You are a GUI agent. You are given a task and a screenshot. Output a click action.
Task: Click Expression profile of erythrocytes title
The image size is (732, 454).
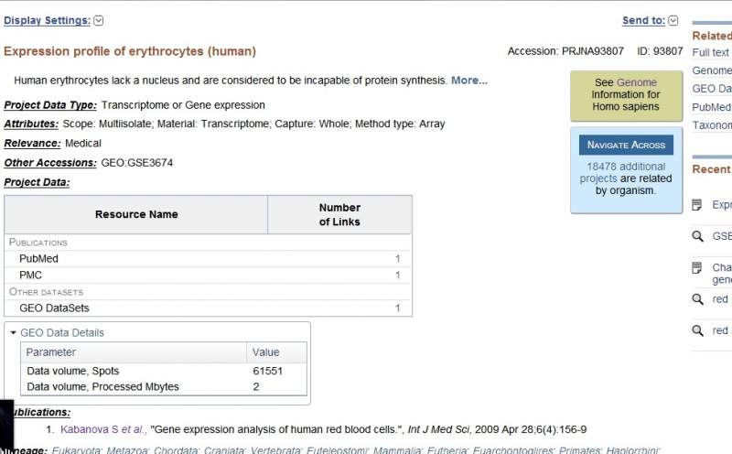click(130, 51)
